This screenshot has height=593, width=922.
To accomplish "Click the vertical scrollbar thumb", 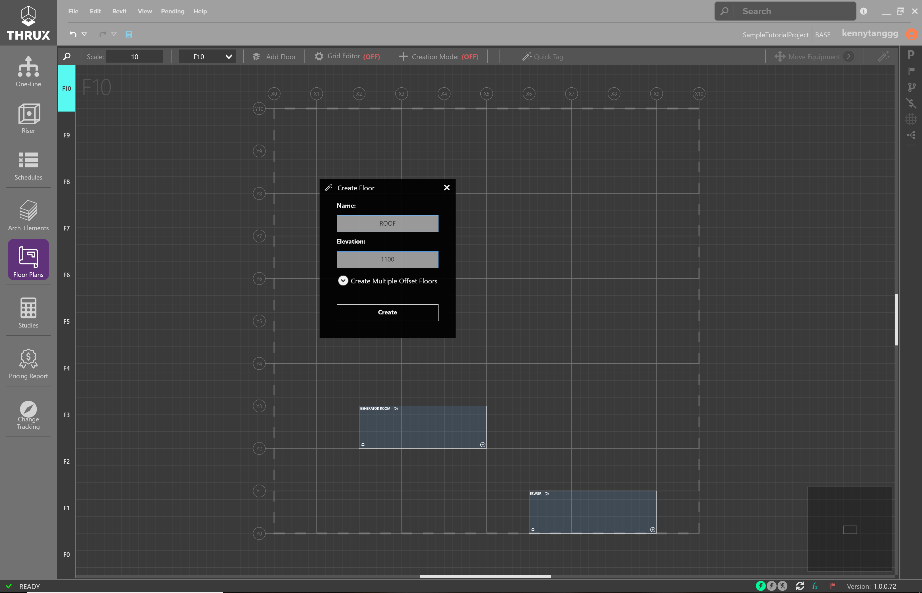I will tap(897, 320).
